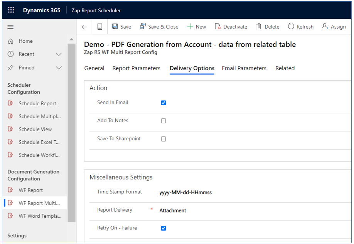Toggle the Retry On - Failure checkbox
The image size is (354, 244).
[164, 228]
